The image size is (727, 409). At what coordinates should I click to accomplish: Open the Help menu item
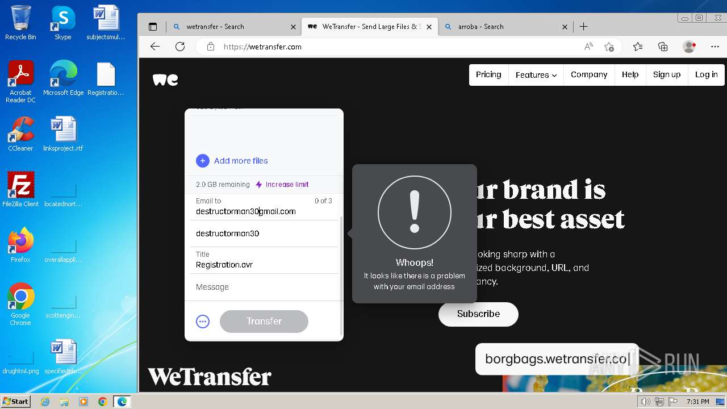[x=630, y=74]
